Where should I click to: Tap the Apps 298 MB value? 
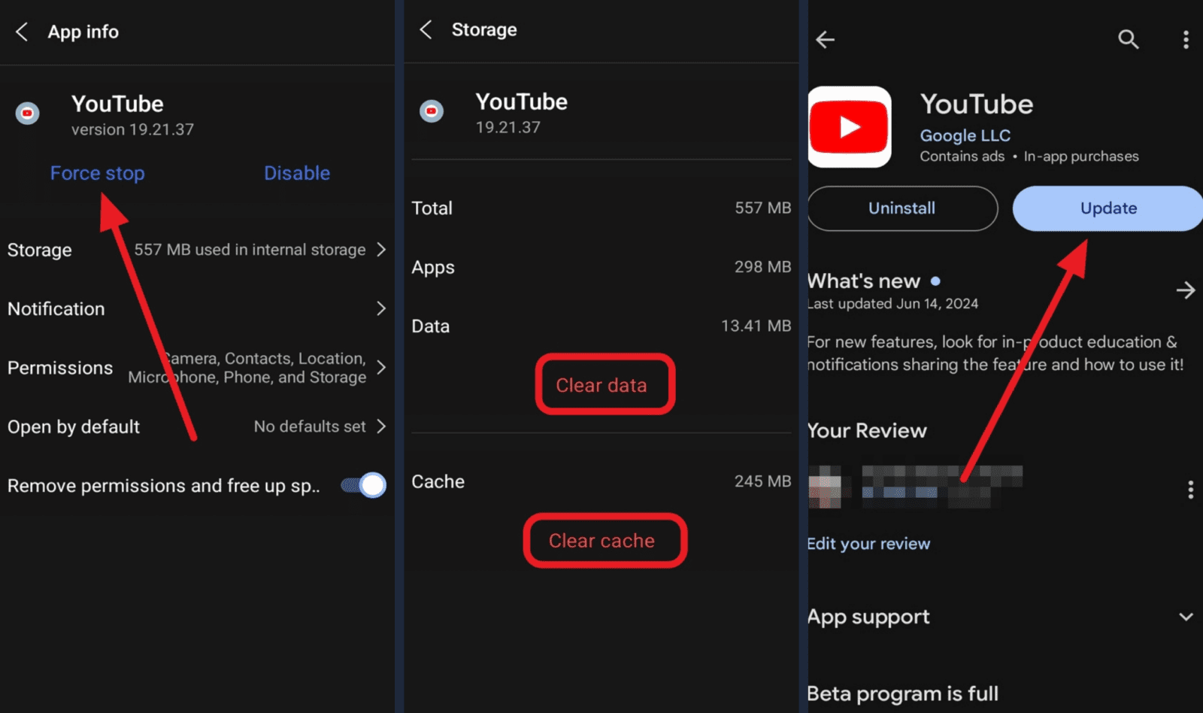pos(762,267)
